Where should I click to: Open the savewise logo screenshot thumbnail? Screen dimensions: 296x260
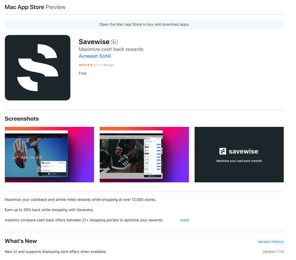(239, 155)
